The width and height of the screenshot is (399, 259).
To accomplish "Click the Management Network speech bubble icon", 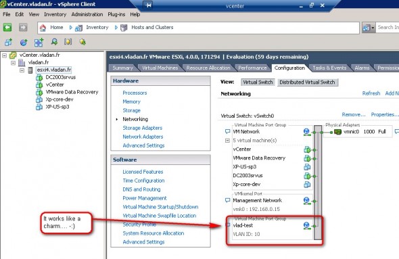I will coord(227,200).
